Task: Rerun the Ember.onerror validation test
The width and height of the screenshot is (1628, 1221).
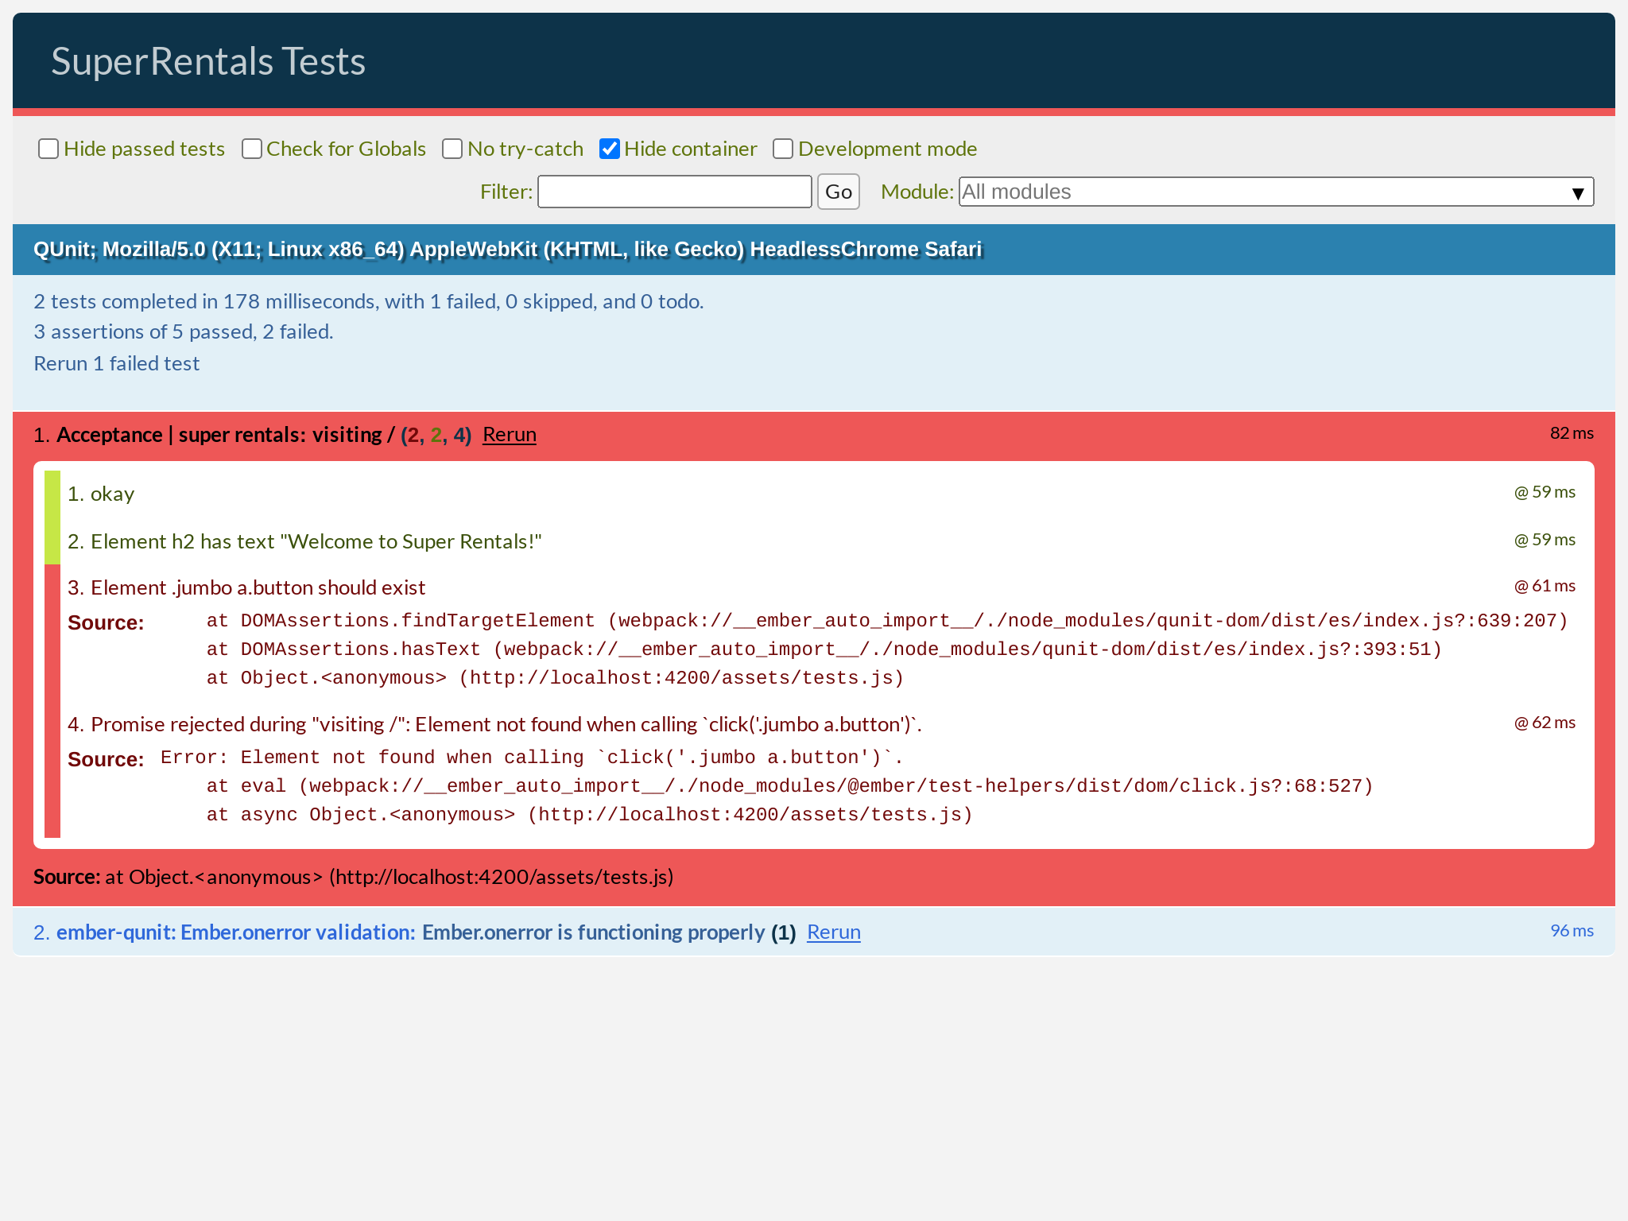Action: click(x=834, y=932)
